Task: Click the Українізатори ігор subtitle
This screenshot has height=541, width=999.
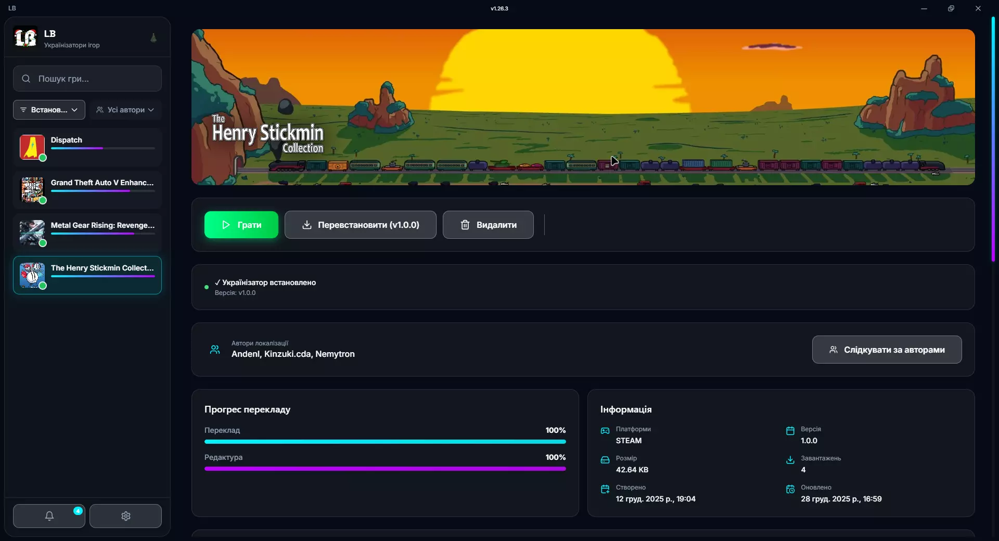Action: click(72, 45)
